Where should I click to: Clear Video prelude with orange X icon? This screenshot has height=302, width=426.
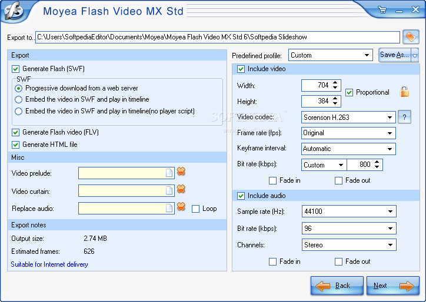pyautogui.click(x=181, y=171)
